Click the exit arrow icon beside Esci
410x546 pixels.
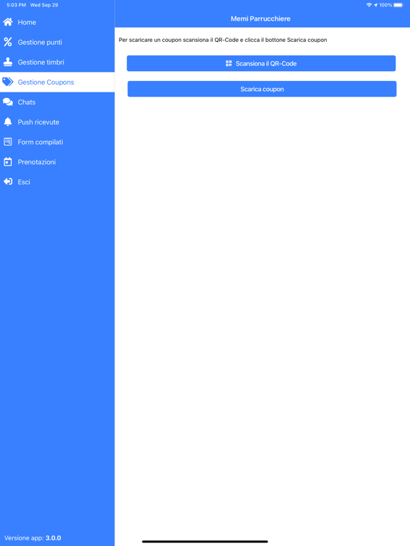(8, 182)
